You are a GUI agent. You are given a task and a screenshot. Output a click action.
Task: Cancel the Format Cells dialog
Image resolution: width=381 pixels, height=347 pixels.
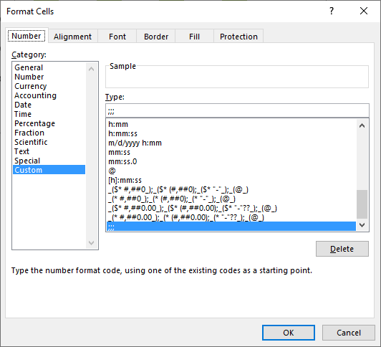tap(349, 333)
